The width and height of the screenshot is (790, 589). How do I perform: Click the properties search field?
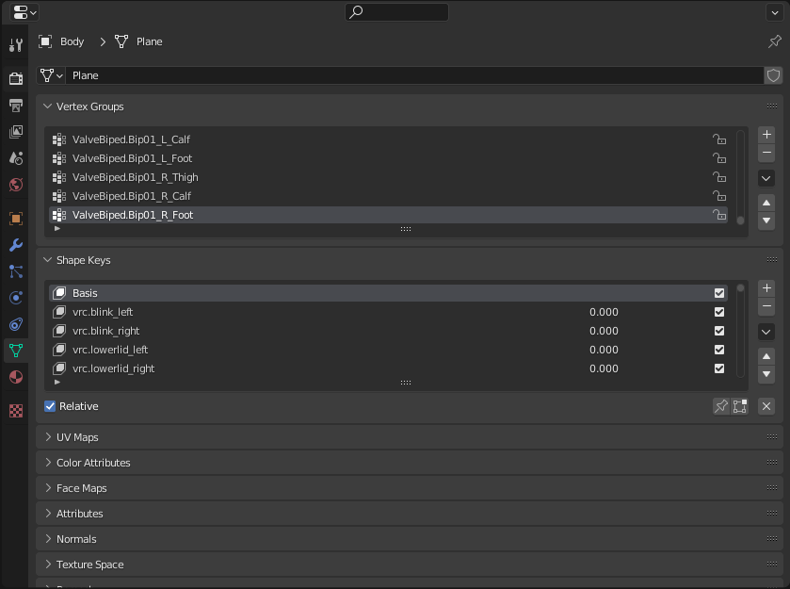396,12
